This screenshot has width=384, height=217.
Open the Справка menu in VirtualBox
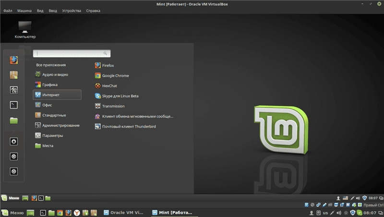tap(93, 11)
